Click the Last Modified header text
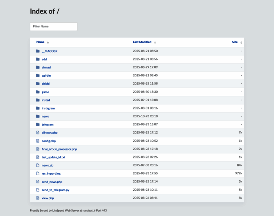The image size is (274, 216). 142,42
